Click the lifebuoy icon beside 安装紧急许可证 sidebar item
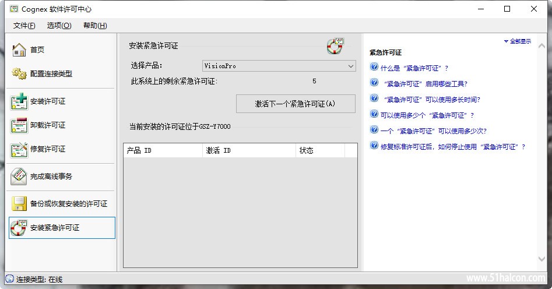 pyautogui.click(x=19, y=228)
